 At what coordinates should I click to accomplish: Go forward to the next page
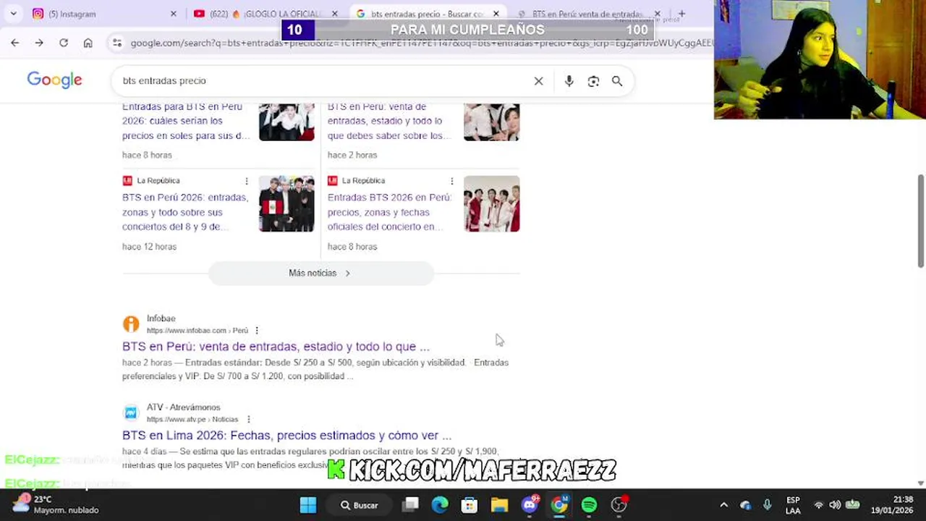[x=39, y=43]
